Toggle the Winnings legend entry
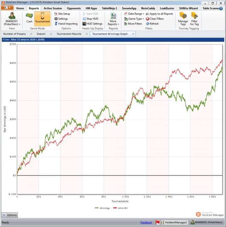The width and height of the screenshot is (226, 227). [x=102, y=208]
